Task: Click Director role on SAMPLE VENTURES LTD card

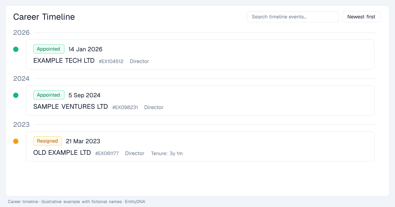Action: 154,107
